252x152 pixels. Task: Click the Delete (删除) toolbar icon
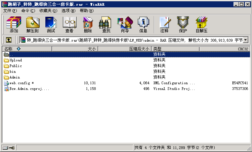click(x=88, y=25)
